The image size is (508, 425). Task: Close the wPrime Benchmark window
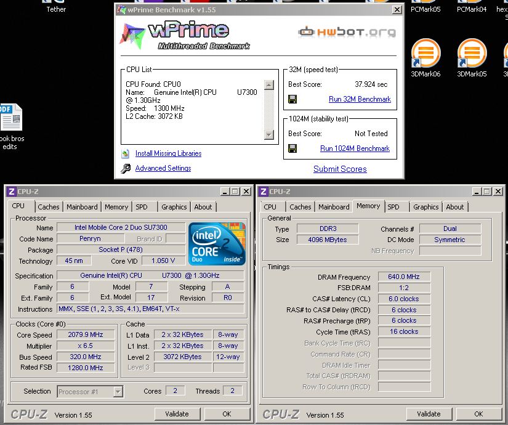397,10
